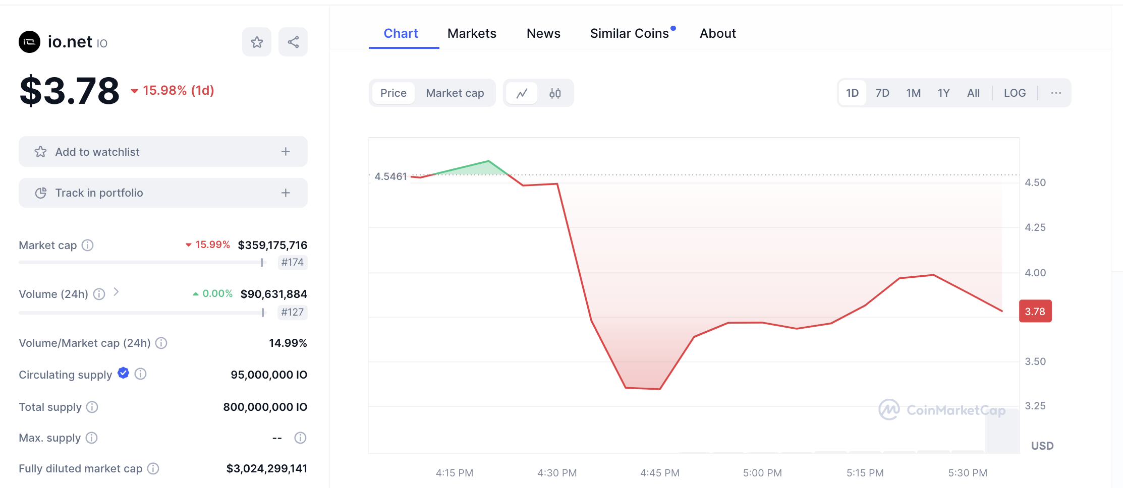
Task: Switch to the candlestick chart icon
Action: point(555,93)
